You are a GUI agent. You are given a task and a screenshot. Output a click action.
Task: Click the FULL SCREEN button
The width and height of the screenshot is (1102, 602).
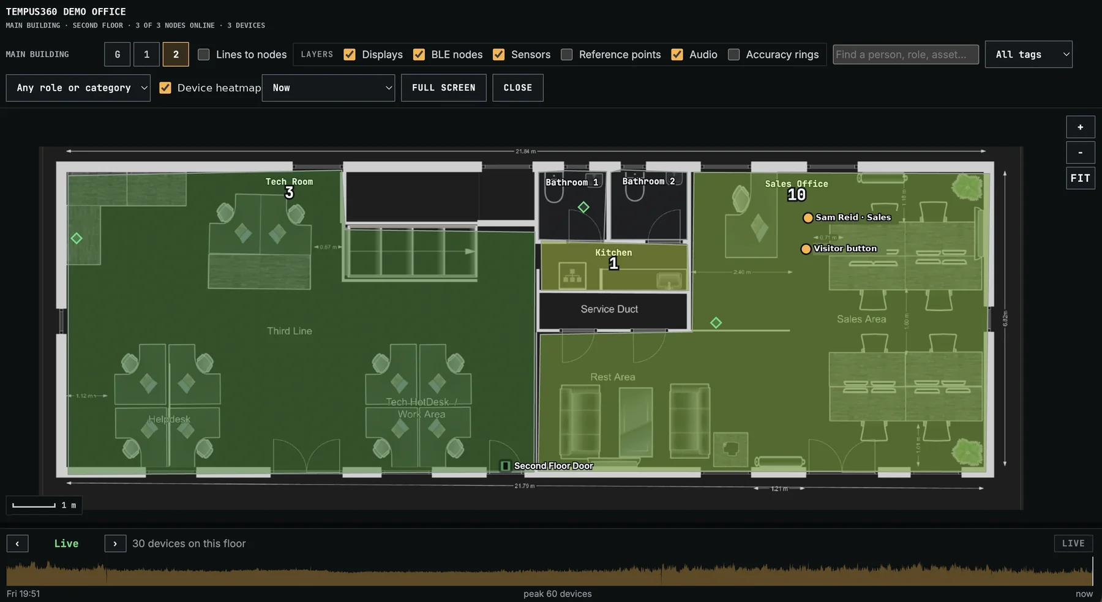click(x=444, y=88)
